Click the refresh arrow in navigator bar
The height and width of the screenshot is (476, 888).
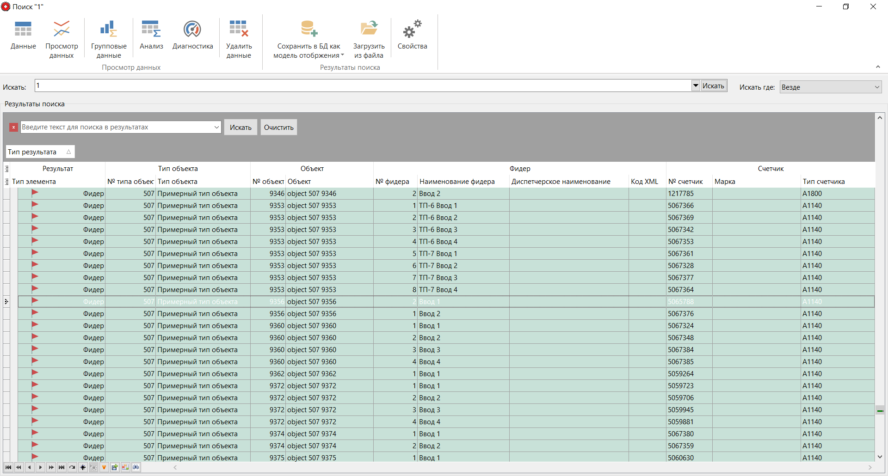point(72,467)
